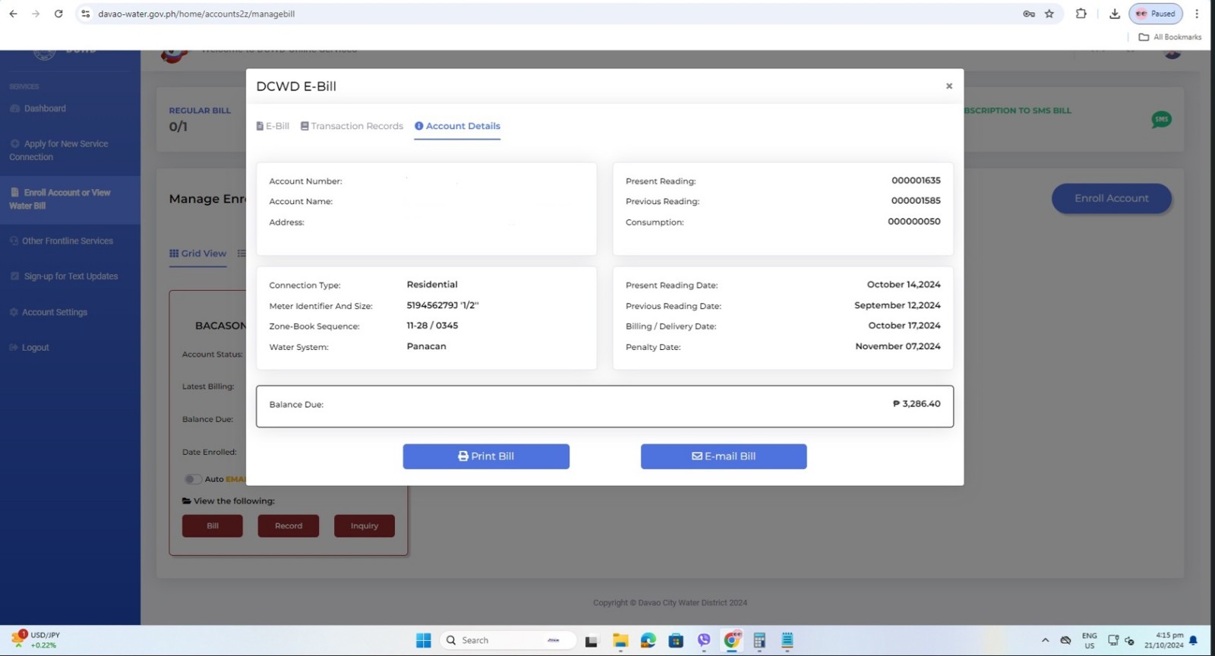This screenshot has width=1215, height=656.
Task: Click the Water System value Panacan
Action: point(427,346)
